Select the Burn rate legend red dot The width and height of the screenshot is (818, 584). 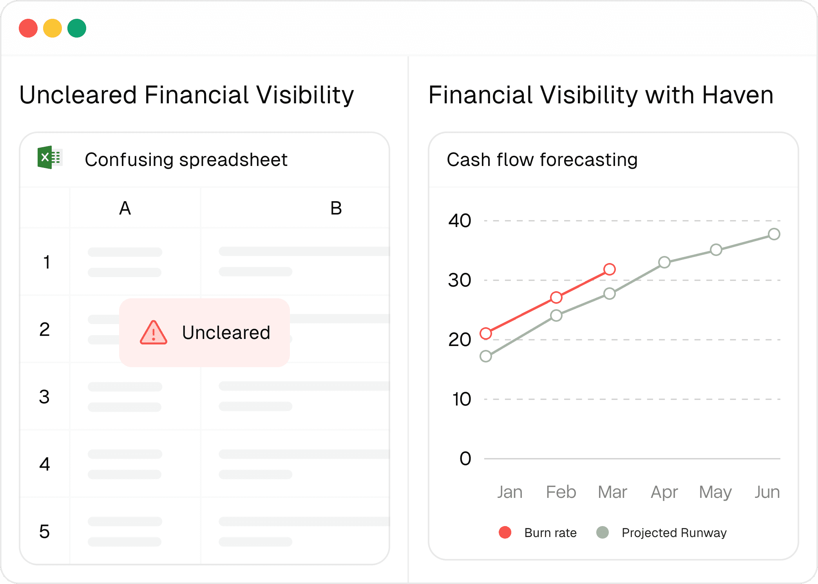click(505, 532)
